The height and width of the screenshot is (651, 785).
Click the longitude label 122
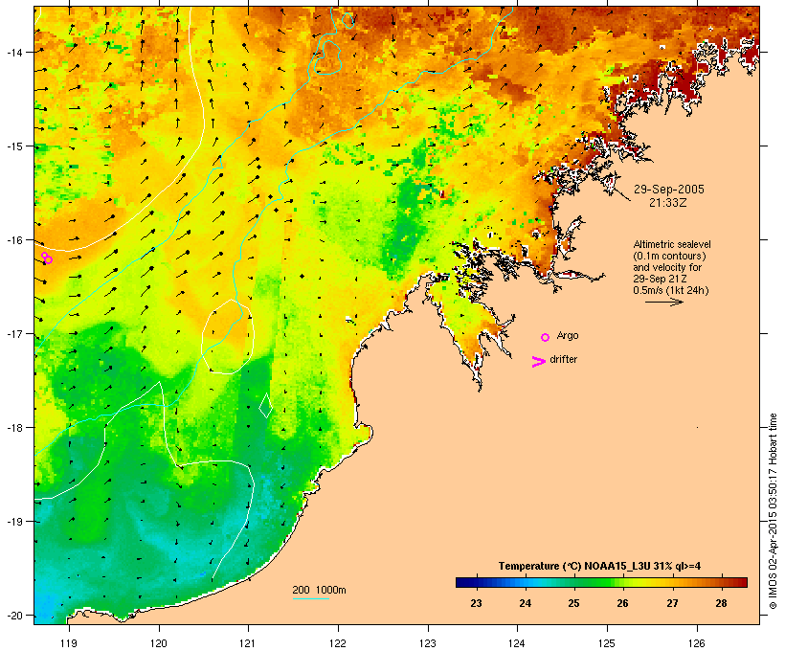338,643
